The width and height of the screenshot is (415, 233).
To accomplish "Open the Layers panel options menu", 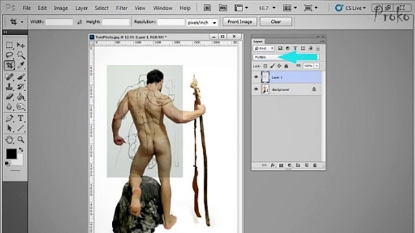I will [322, 41].
